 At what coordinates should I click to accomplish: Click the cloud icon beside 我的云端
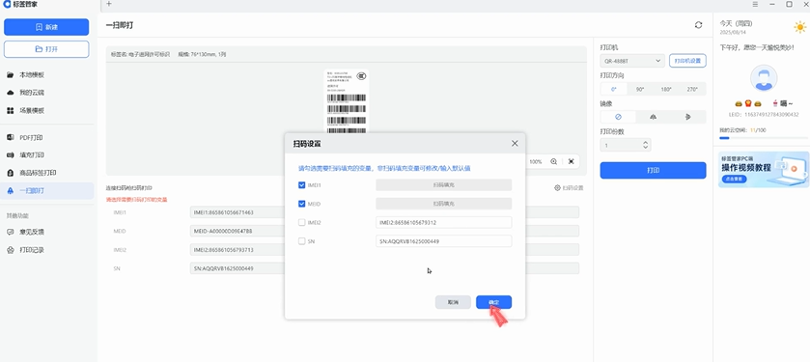(x=11, y=93)
